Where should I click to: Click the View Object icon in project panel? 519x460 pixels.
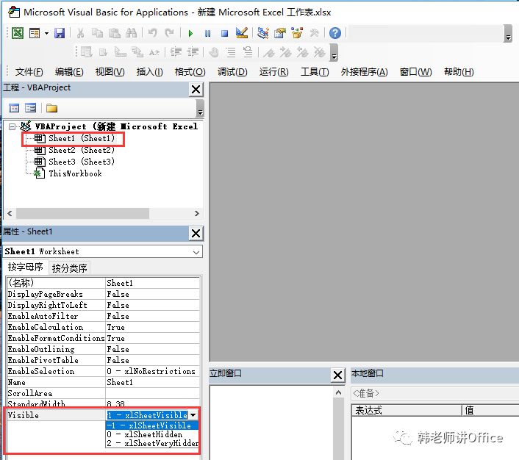coord(30,108)
